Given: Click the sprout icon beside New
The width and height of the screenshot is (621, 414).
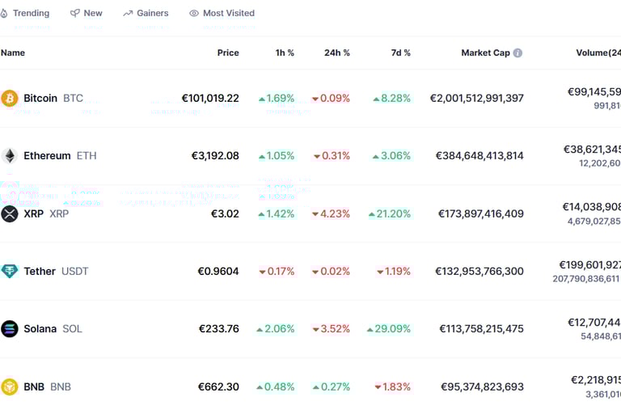Looking at the screenshot, I should click(x=75, y=14).
